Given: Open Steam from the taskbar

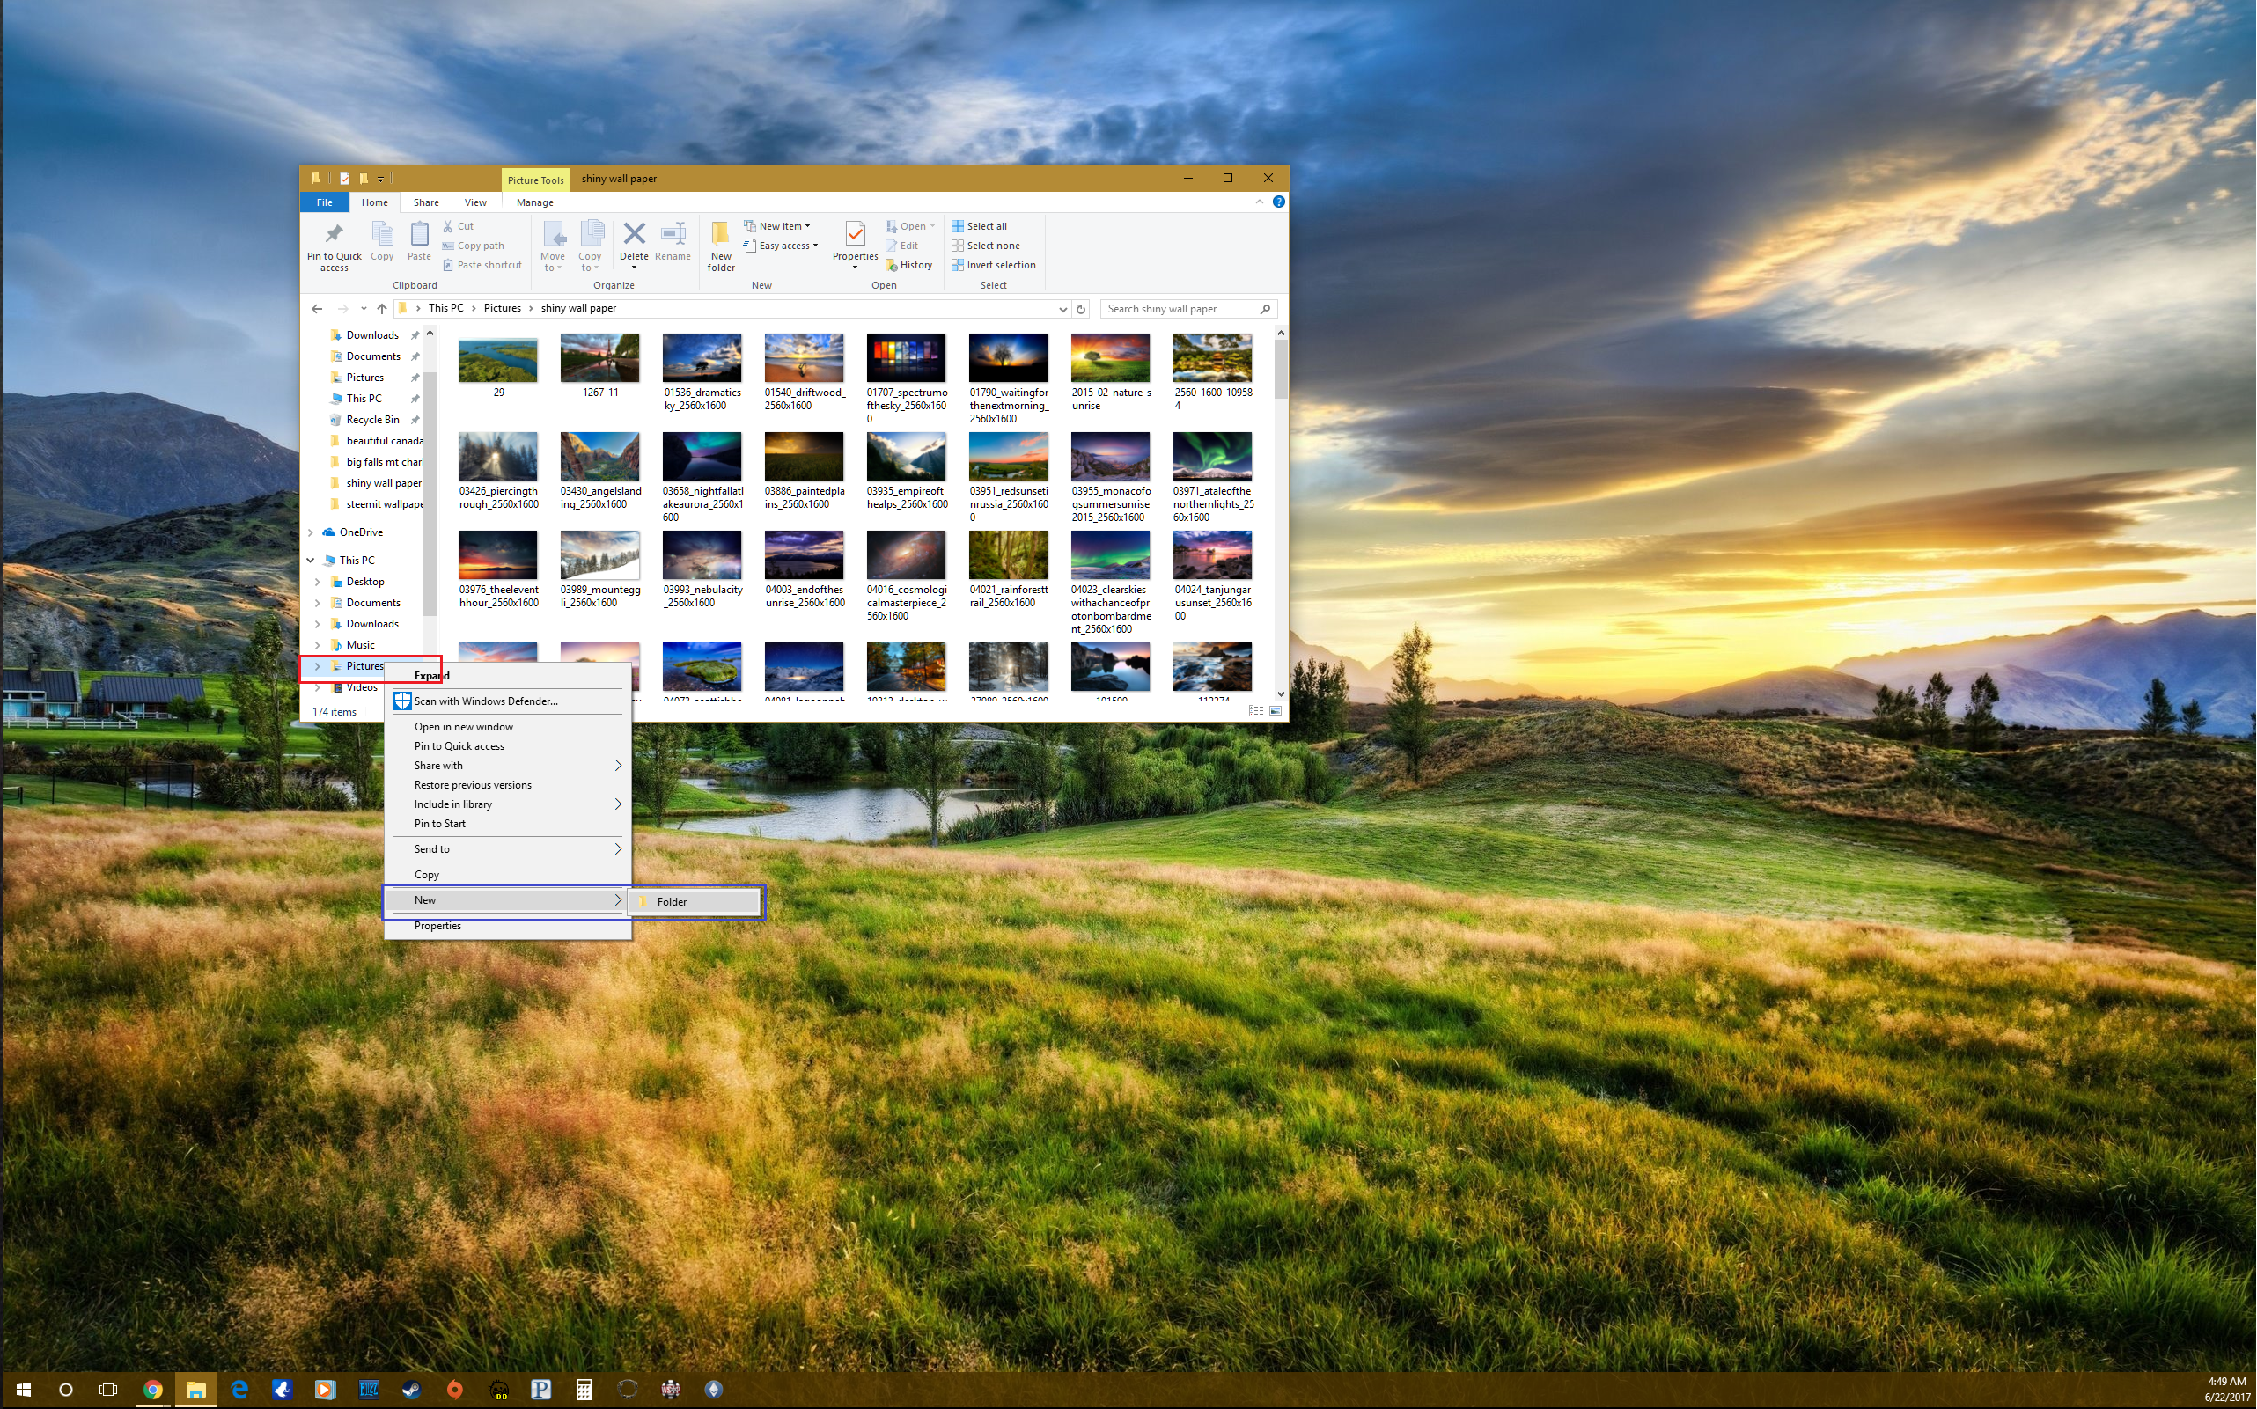Looking at the screenshot, I should [411, 1390].
